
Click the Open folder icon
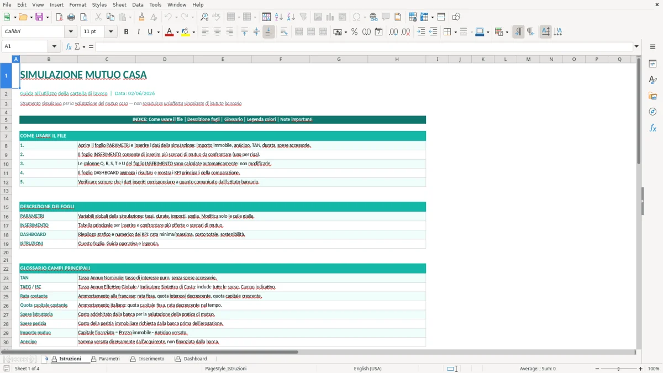click(x=23, y=17)
